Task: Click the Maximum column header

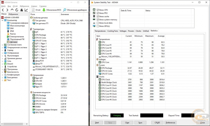Action: point(149,36)
